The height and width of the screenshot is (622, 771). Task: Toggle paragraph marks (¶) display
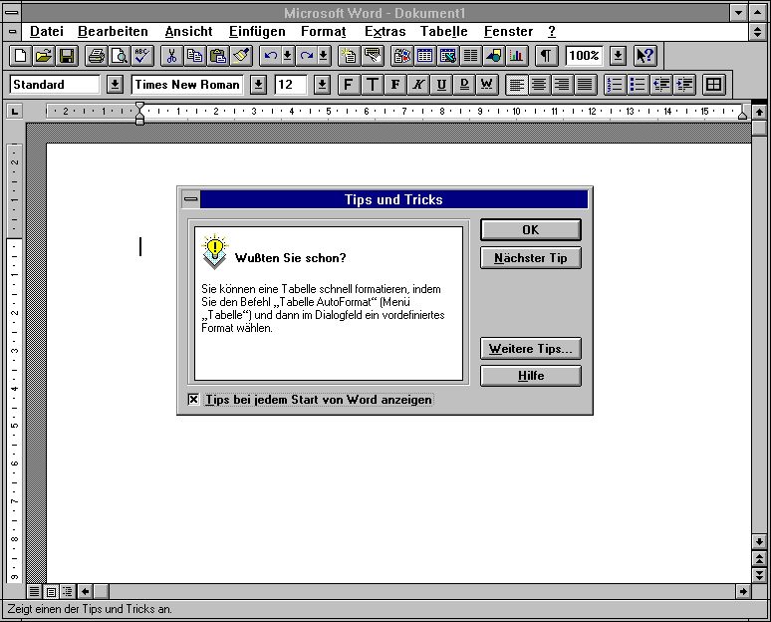coord(546,56)
